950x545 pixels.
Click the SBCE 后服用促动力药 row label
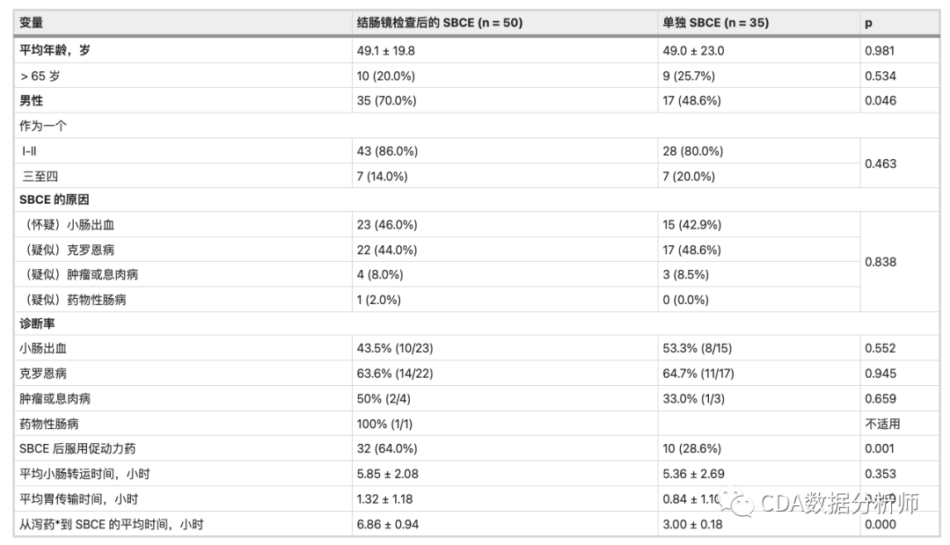pyautogui.click(x=77, y=448)
